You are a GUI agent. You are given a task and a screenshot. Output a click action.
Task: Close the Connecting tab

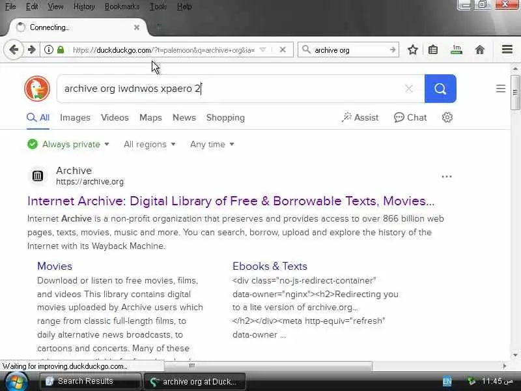click(137, 27)
